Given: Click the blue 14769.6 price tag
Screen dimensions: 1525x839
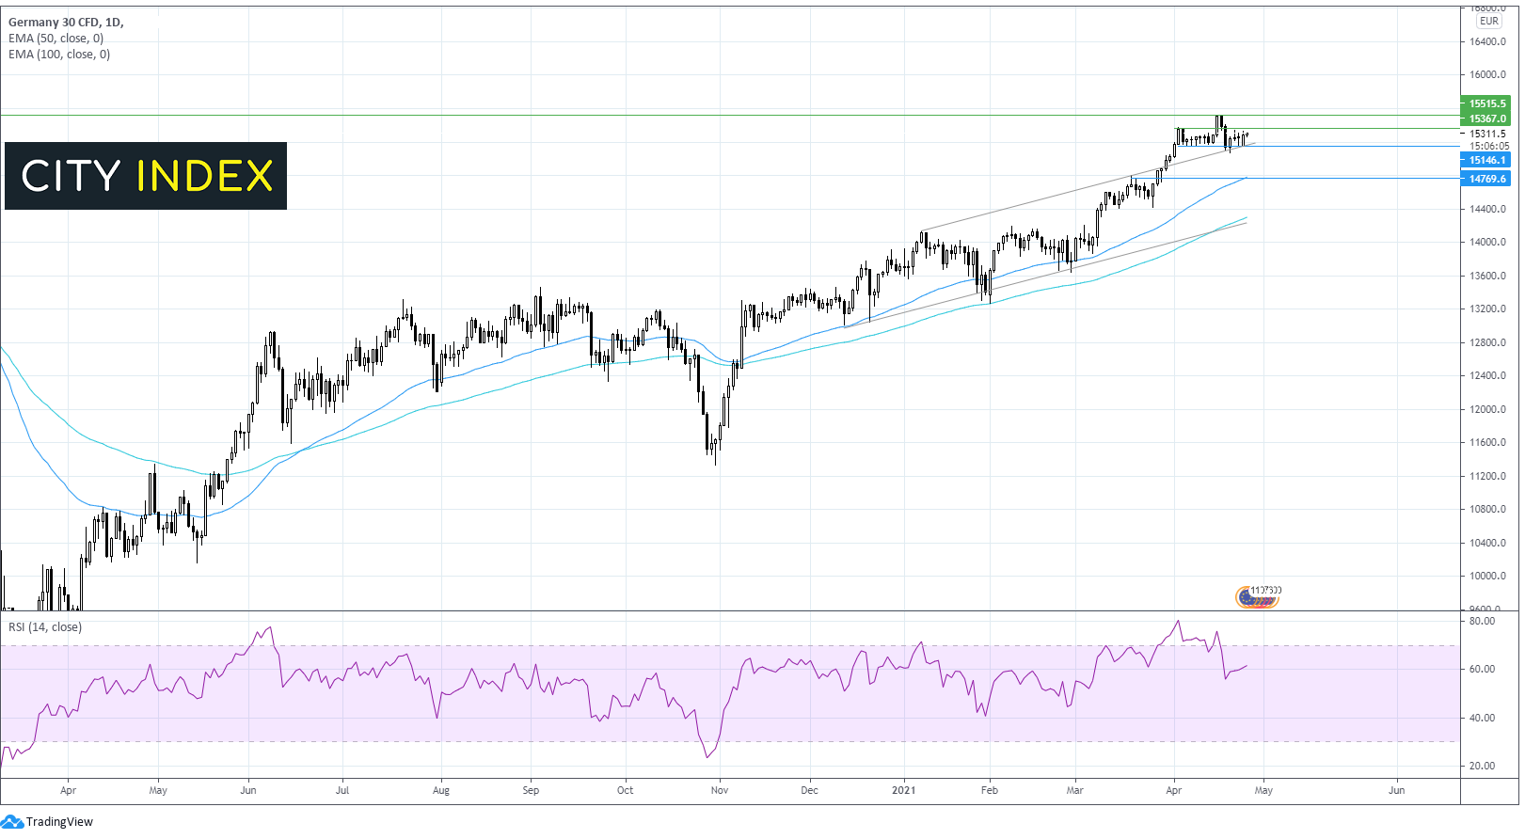Looking at the screenshot, I should tap(1486, 179).
